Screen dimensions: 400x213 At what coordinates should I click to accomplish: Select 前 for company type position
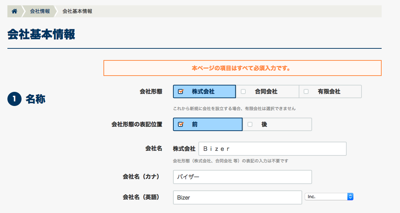(208, 124)
